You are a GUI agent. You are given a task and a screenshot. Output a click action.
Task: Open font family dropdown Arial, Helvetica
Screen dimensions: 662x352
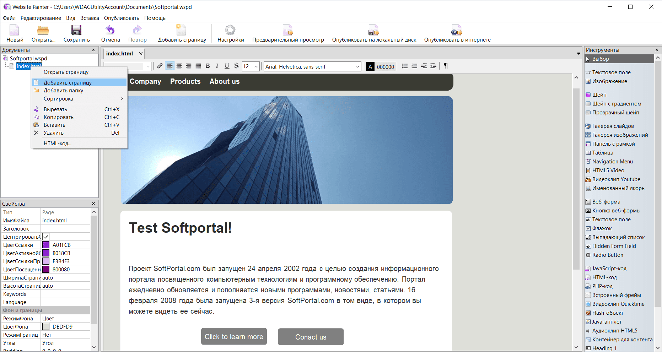coord(357,66)
